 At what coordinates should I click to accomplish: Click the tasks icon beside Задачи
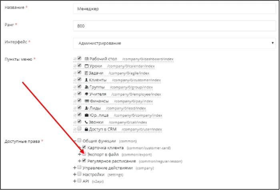86,73
